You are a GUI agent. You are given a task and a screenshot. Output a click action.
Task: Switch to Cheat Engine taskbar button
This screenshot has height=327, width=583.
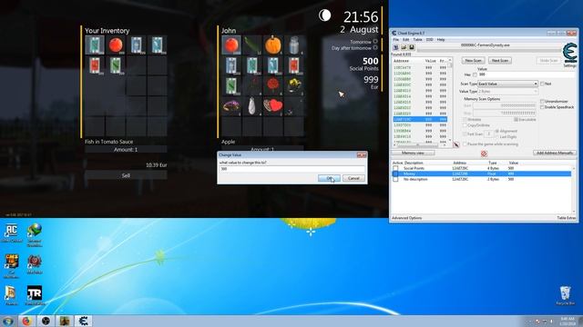pyautogui.click(x=83, y=321)
